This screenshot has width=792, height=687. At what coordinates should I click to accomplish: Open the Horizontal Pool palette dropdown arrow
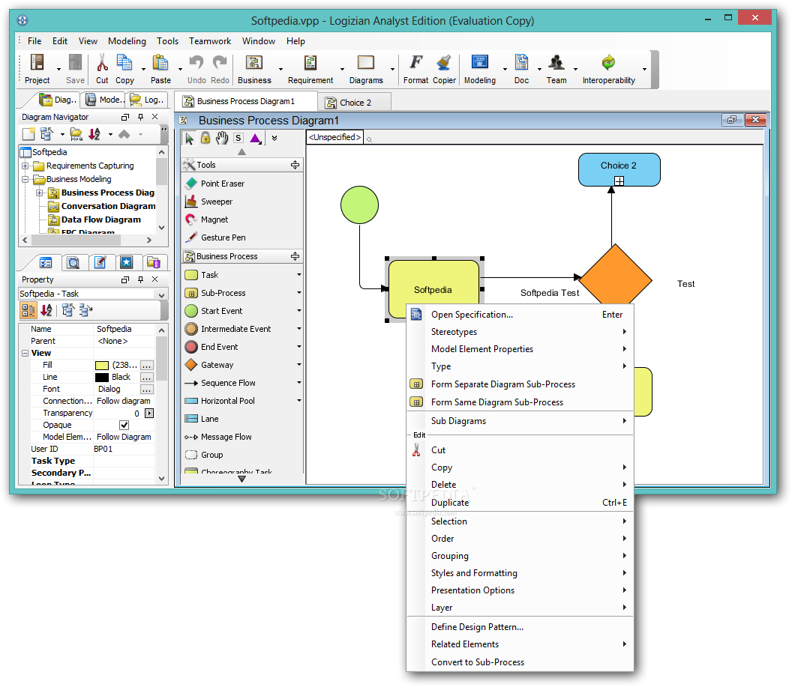coord(299,401)
